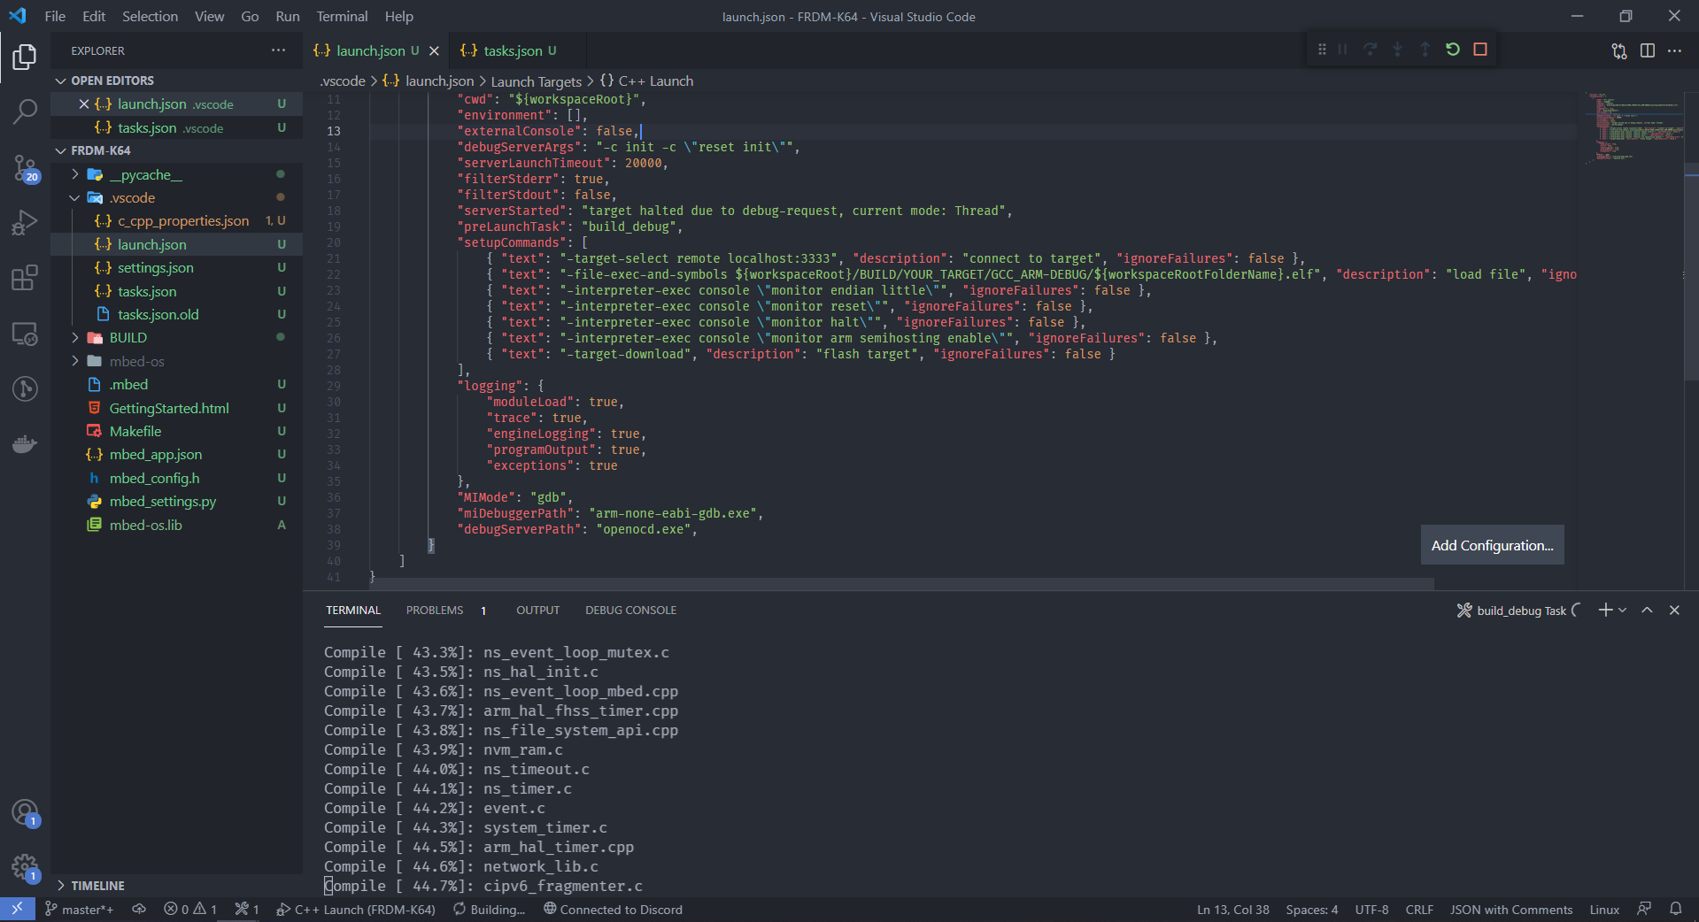The image size is (1699, 922).
Task: Open the Search view in activity bar
Action: pos(25,111)
